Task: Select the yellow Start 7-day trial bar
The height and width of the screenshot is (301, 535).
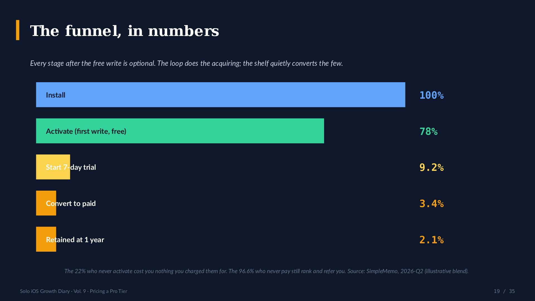Action: click(x=53, y=167)
